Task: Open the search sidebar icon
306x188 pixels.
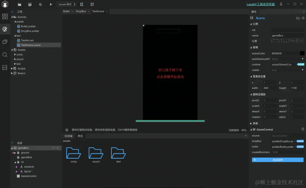Action: pyautogui.click(x=5, y=55)
